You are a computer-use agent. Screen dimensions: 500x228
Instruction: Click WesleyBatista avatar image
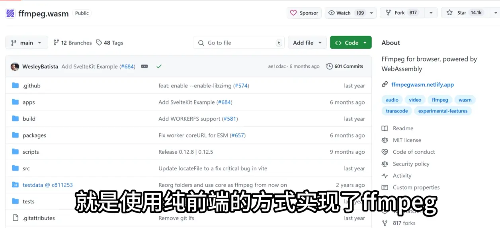[15, 66]
